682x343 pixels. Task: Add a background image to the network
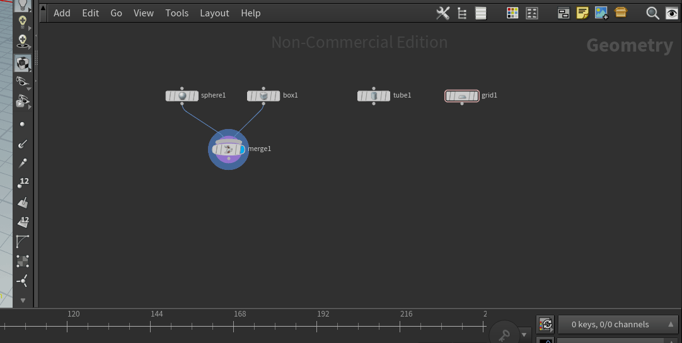pyautogui.click(x=601, y=13)
